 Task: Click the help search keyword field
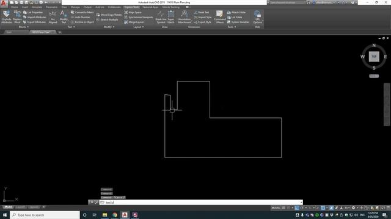(288, 2)
